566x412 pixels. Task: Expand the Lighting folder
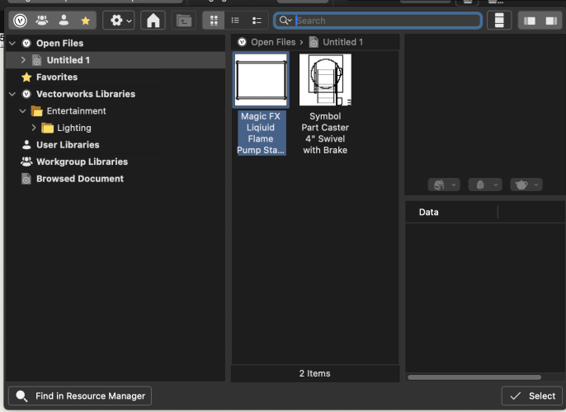point(34,128)
